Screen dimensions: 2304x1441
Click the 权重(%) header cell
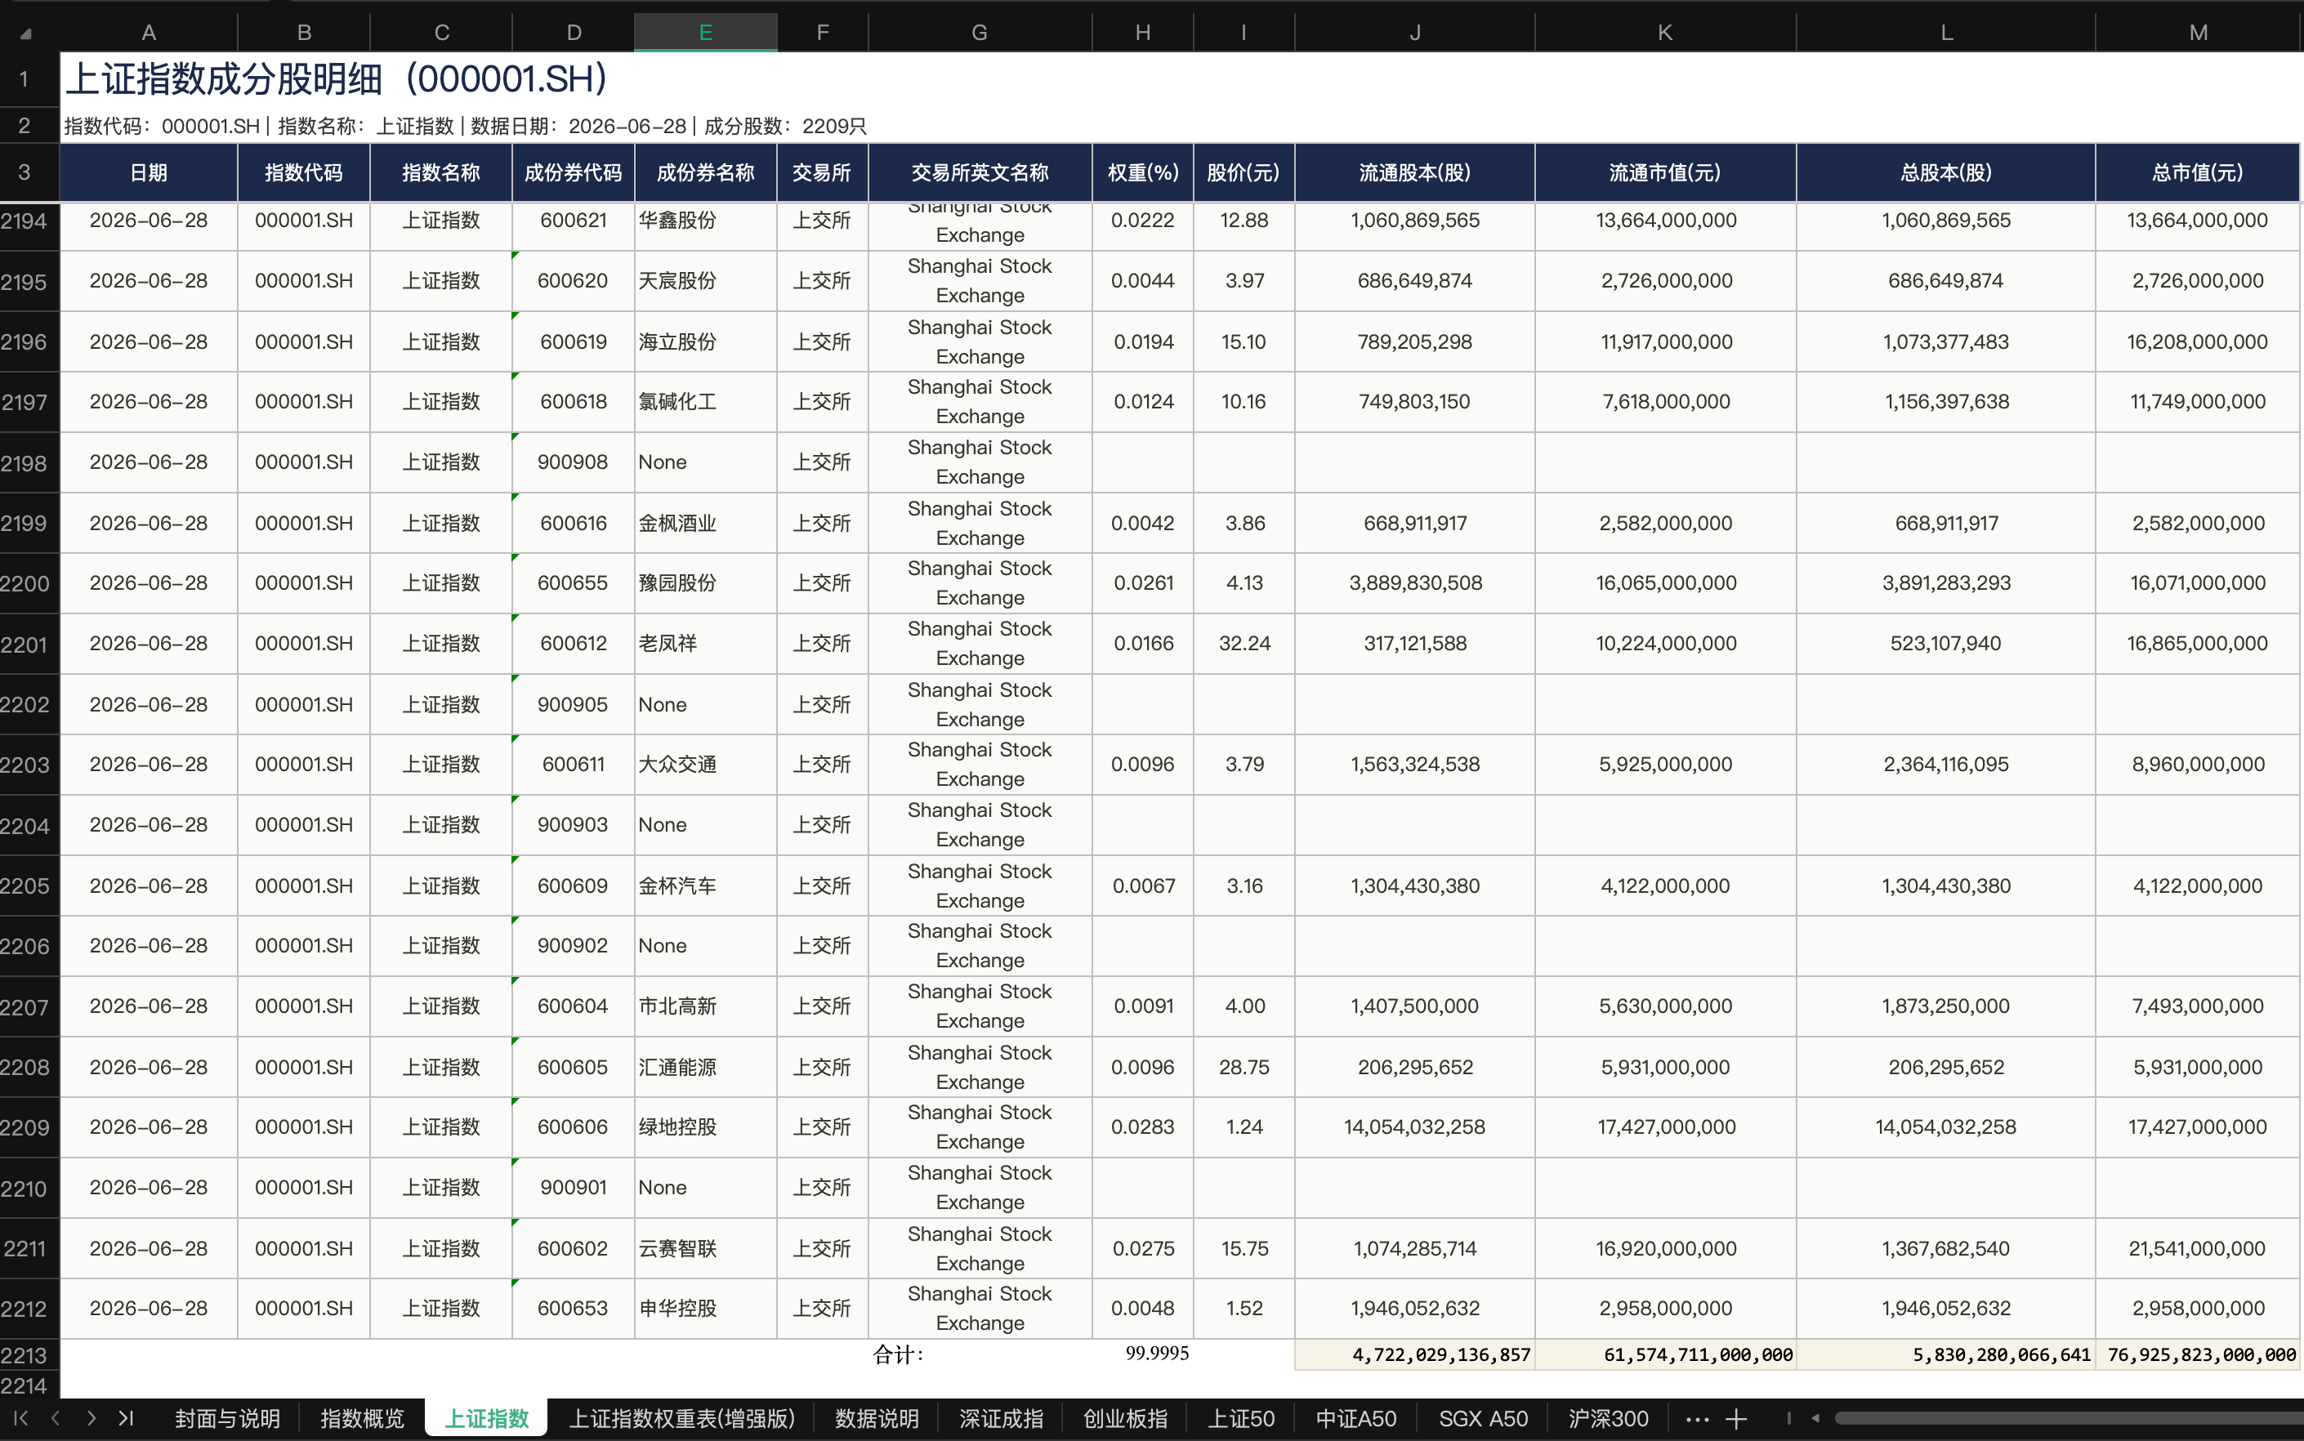tap(1142, 172)
